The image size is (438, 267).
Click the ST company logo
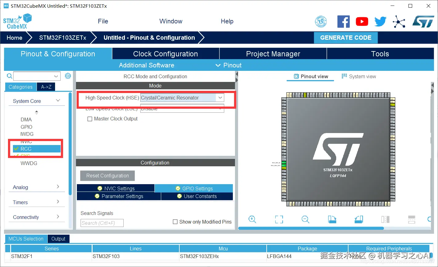coord(423,22)
